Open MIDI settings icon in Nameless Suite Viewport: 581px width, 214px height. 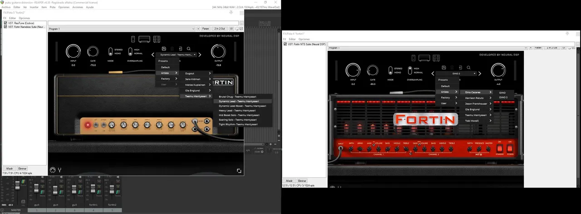click(52, 170)
